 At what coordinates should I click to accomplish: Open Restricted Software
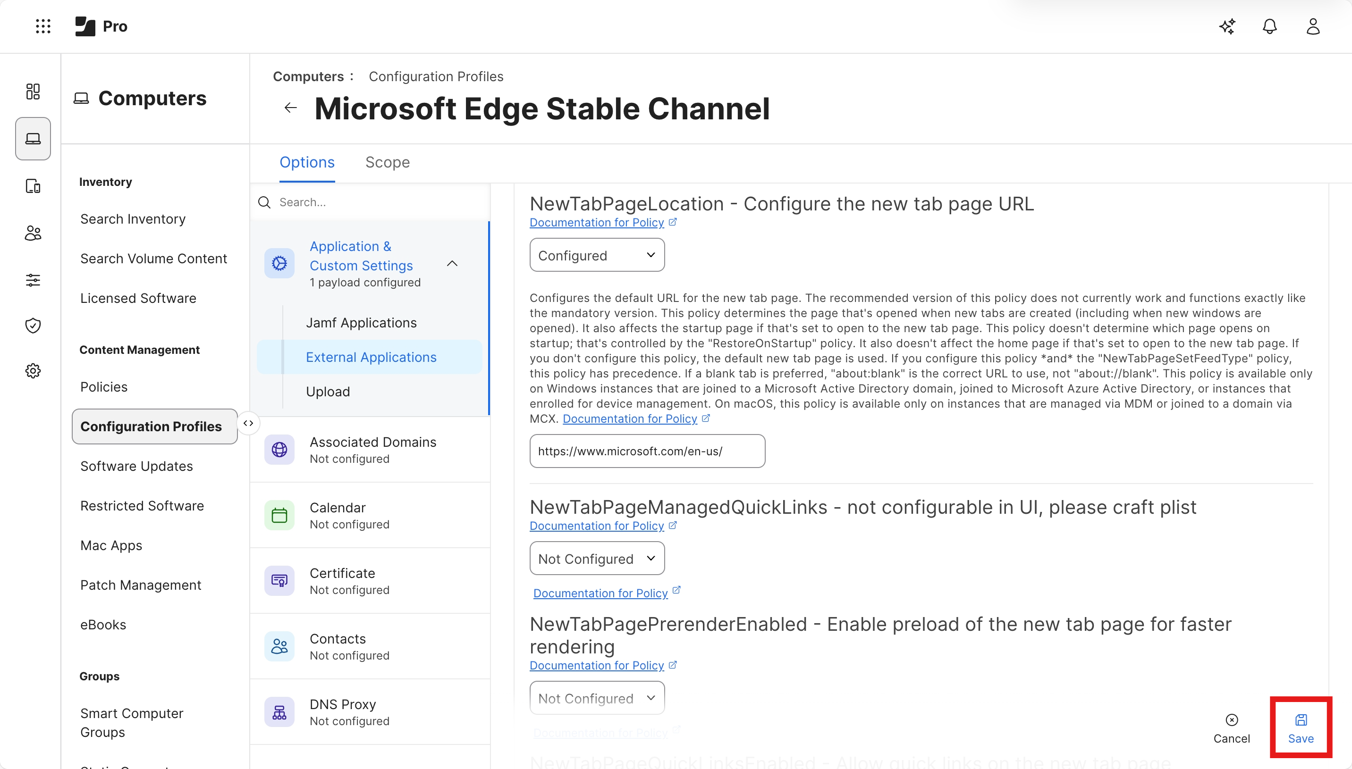coord(142,506)
